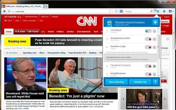Whitelist checkmark for Dynamic Logic

[x=154, y=47]
